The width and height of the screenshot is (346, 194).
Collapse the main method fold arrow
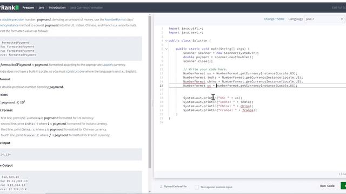166,49
